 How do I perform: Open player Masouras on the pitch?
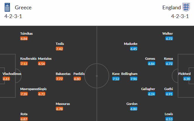[x=63, y=104]
